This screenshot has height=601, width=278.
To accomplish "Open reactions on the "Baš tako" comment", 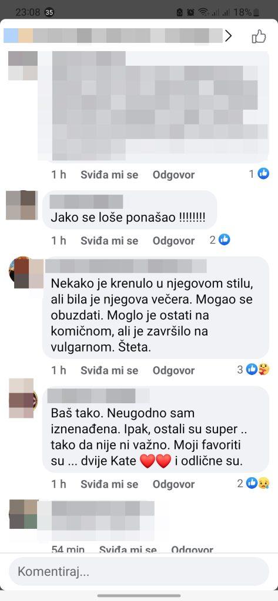I will tap(253, 483).
